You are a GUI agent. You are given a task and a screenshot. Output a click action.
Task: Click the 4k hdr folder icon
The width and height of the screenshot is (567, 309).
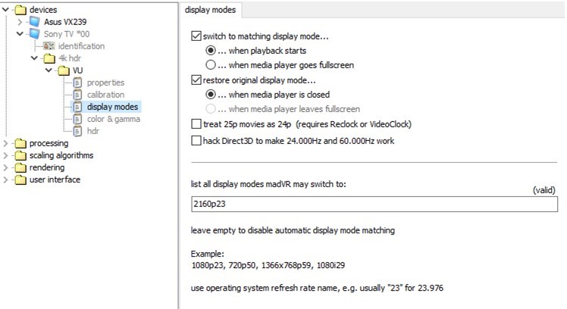click(49, 58)
